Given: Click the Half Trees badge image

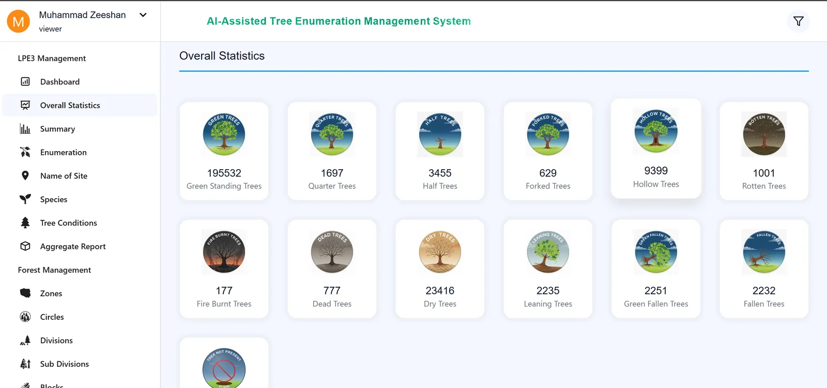Looking at the screenshot, I should pyautogui.click(x=440, y=134).
